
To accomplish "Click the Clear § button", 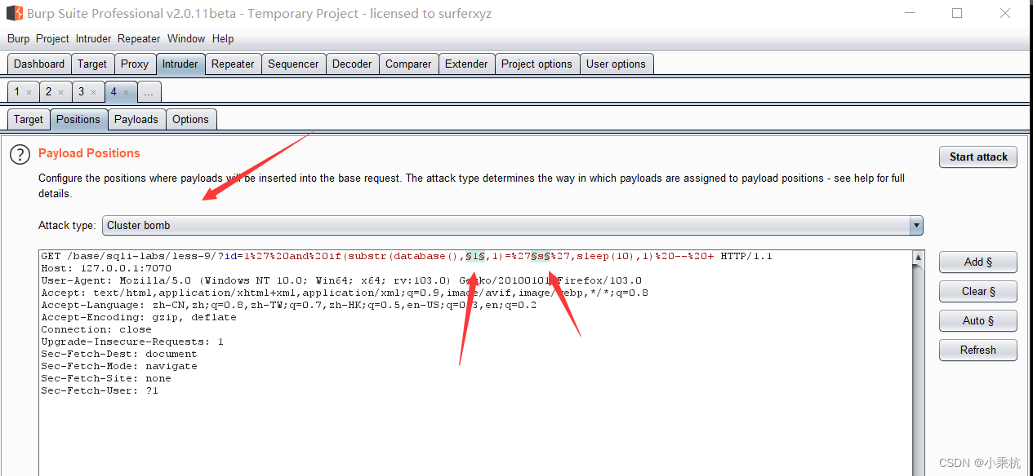I will pos(978,292).
